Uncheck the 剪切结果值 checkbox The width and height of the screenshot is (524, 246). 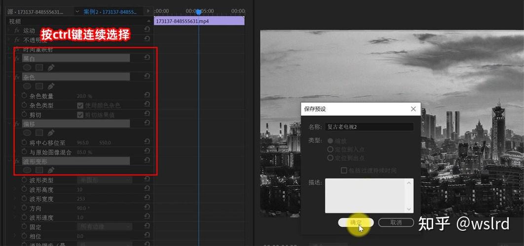[x=80, y=115]
